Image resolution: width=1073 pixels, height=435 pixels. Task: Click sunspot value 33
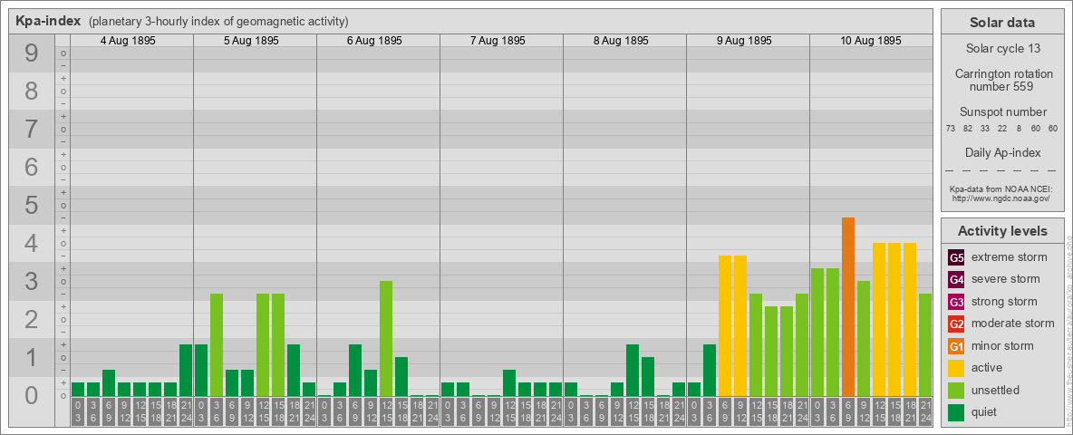point(985,129)
